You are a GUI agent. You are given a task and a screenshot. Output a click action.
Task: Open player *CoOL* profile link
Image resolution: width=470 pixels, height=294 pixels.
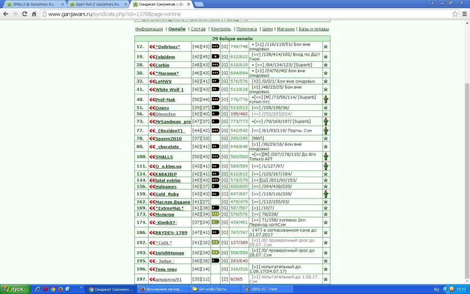click(164, 243)
